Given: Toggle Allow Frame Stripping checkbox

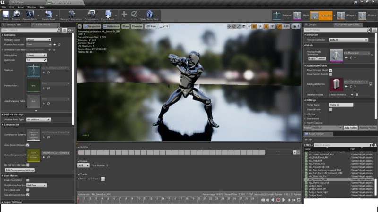Looking at the screenshot, I should (x=28, y=145).
